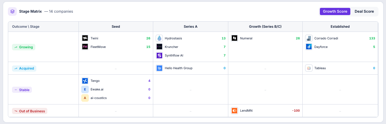Viewport: 386px width, 124px height.
Task: Click Tengo's score 4
Action: pos(149,81)
